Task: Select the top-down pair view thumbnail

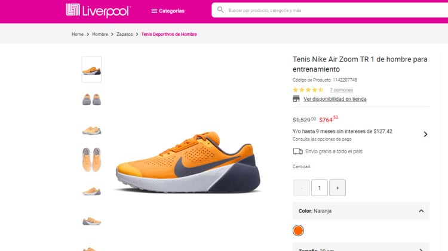Action: [x=92, y=159]
